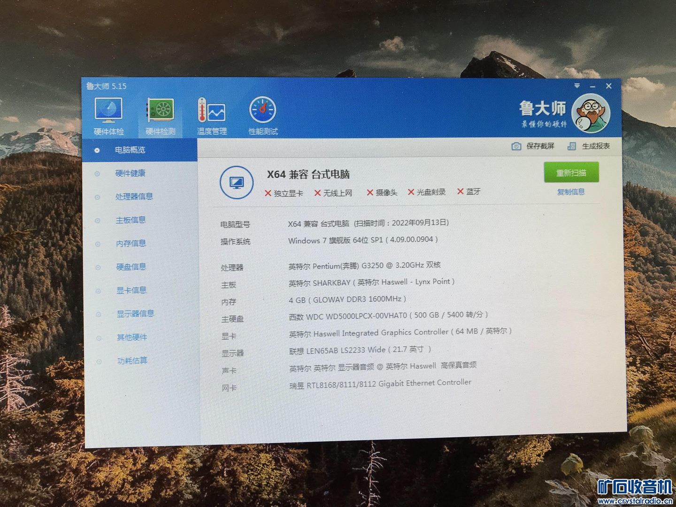Click the X64 兼容 台式电脑 heading
Viewport: 676px width, 507px height.
click(308, 174)
